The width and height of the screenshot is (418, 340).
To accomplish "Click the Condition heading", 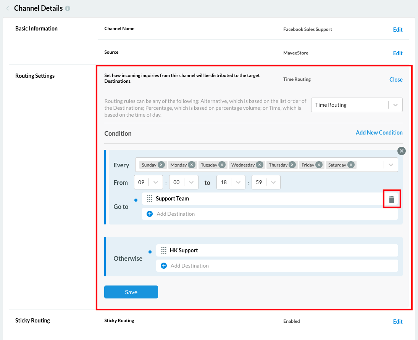I will (x=118, y=133).
